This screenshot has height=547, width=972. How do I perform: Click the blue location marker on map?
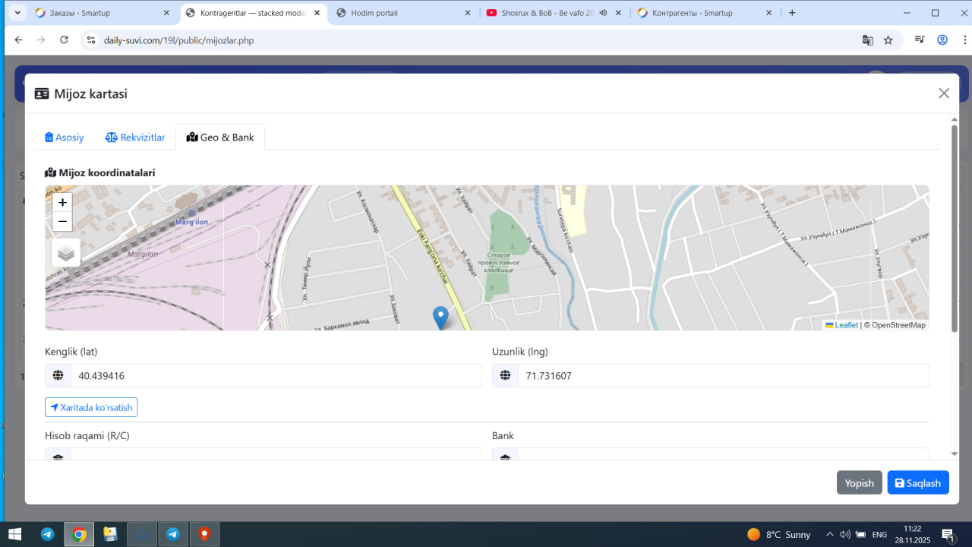[x=440, y=316]
